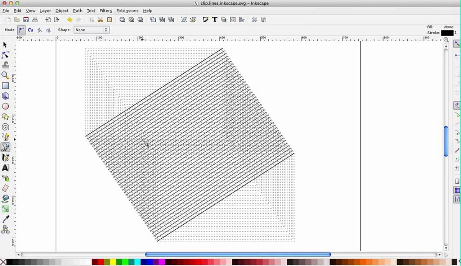Select the Node editing tool
The image size is (461, 266).
coord(5,55)
